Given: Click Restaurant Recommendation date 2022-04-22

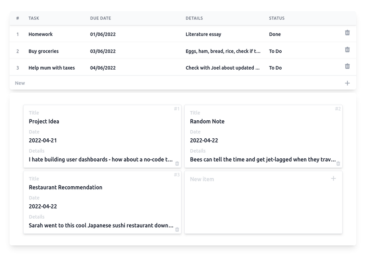Looking at the screenshot, I should pos(43,206).
